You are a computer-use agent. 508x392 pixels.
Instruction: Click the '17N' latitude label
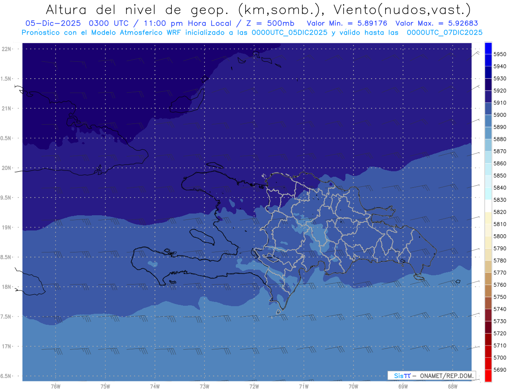coord(6,346)
